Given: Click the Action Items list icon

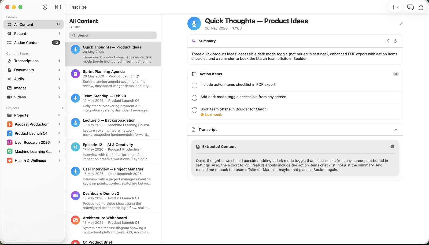Looking at the screenshot, I should click(194, 74).
